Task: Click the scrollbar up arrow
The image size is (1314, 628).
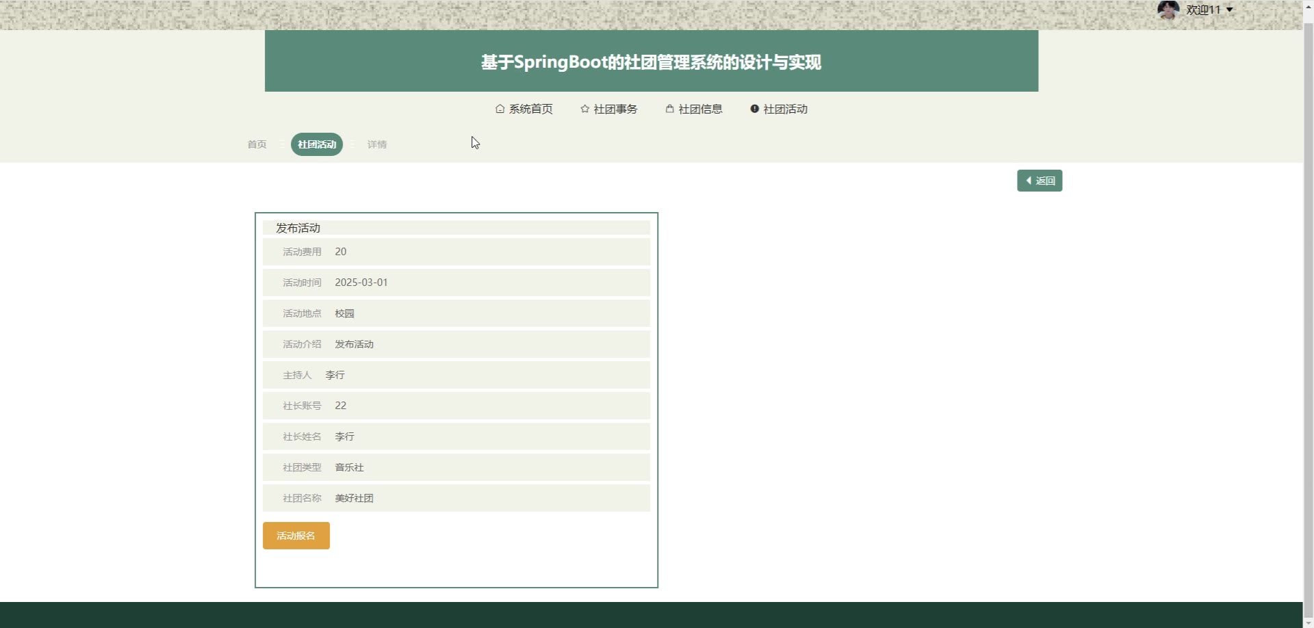Action: pos(1308,5)
